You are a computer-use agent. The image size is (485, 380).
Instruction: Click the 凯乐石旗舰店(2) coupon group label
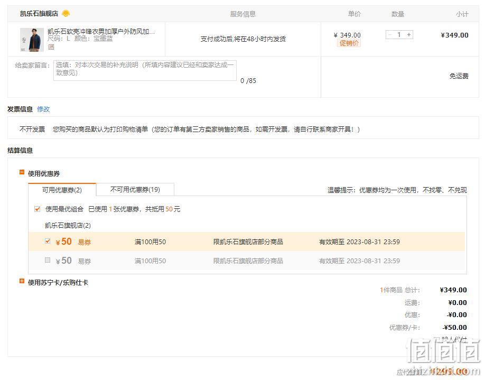coord(68,225)
